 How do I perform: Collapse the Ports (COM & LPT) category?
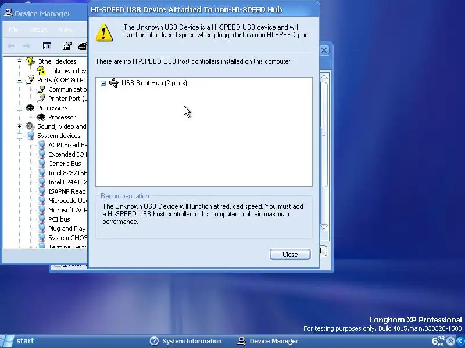click(x=19, y=80)
